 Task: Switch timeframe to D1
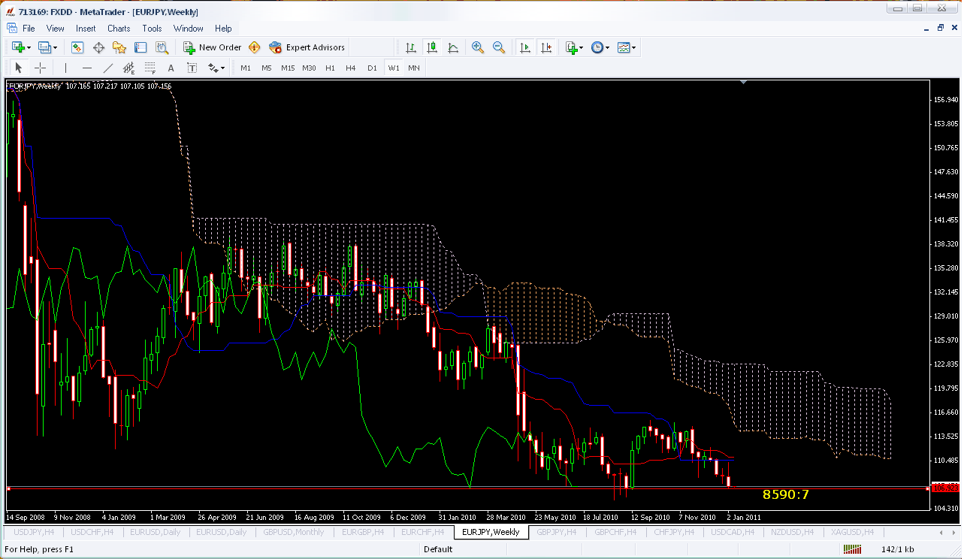pyautogui.click(x=372, y=68)
